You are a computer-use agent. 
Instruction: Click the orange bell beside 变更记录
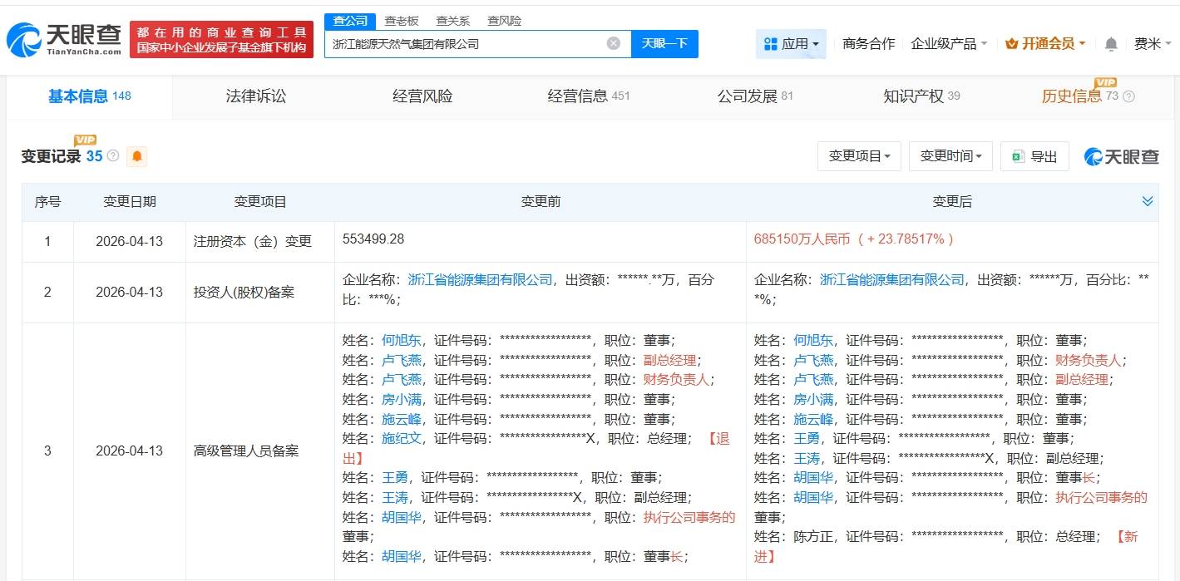pyautogui.click(x=136, y=156)
